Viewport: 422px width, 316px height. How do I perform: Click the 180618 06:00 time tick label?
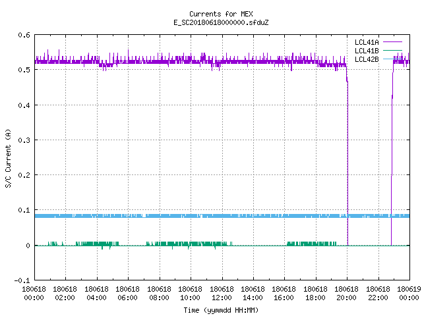point(127,294)
